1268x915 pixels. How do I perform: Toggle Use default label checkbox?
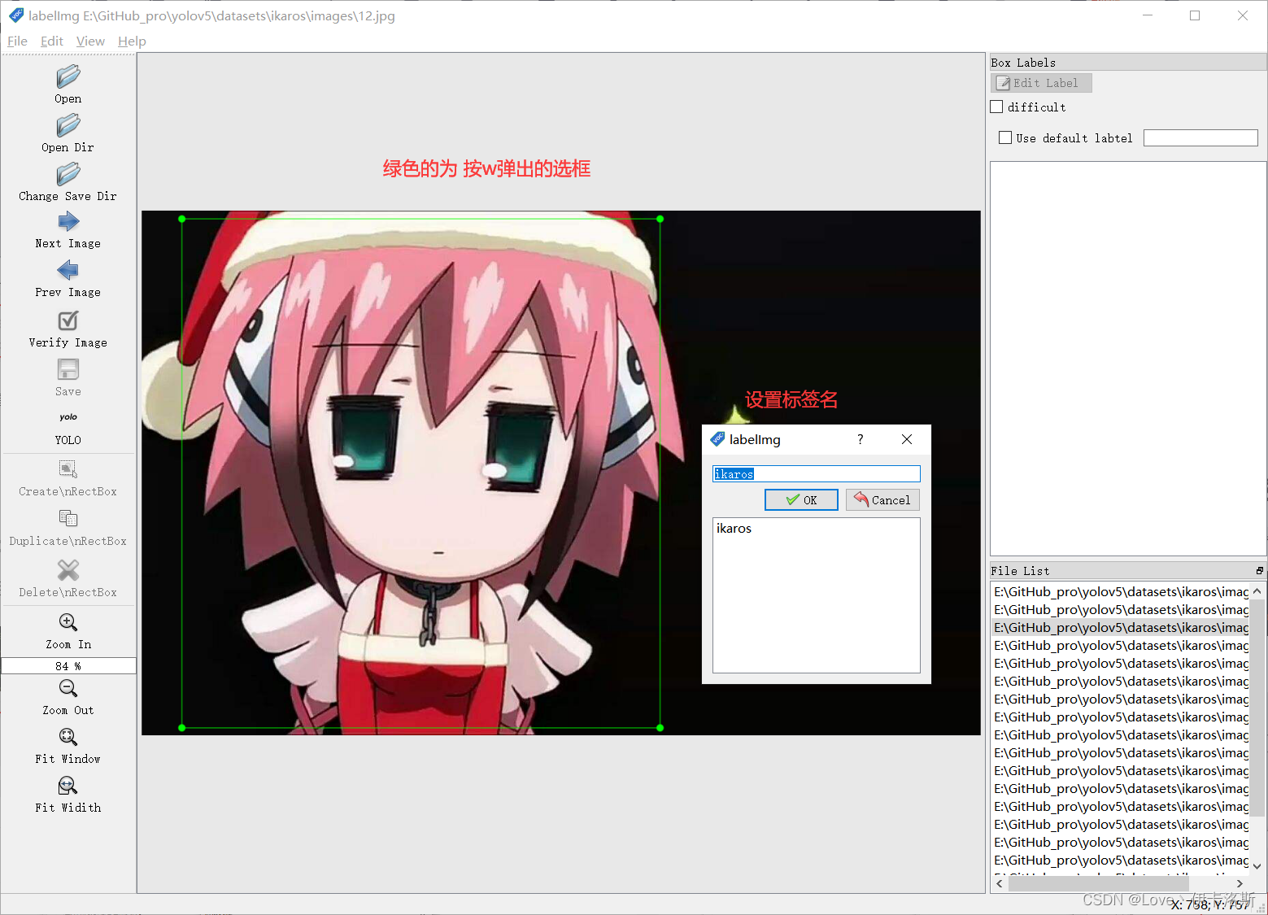(x=1005, y=137)
